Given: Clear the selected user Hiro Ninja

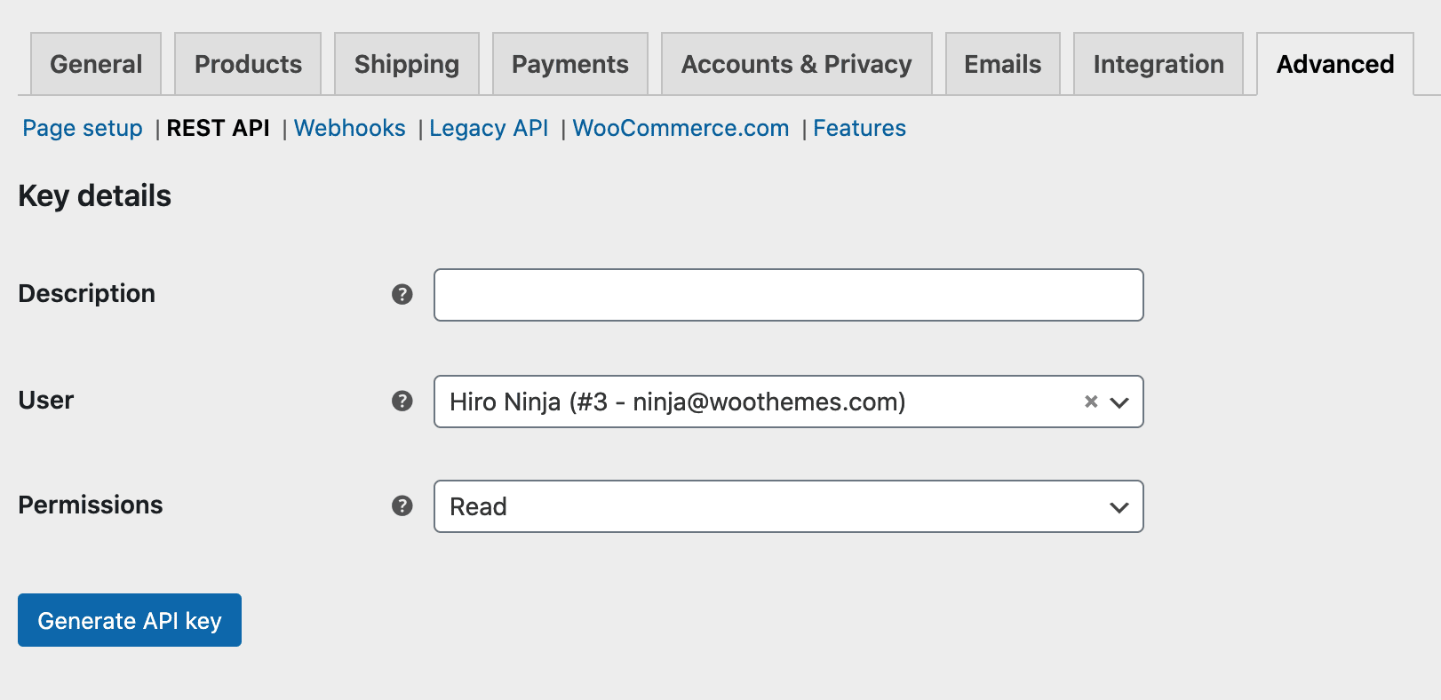Looking at the screenshot, I should pos(1091,402).
